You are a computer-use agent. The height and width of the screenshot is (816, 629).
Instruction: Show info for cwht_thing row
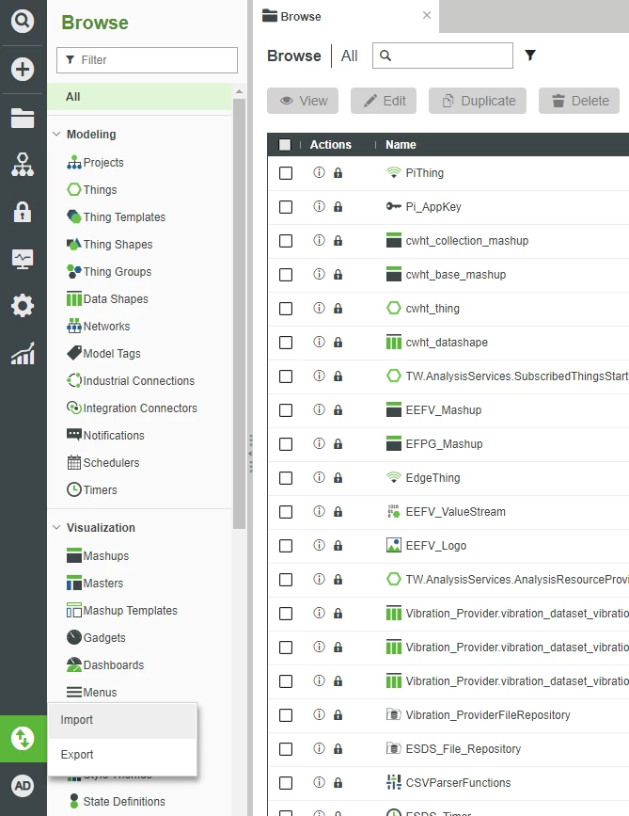(x=319, y=308)
